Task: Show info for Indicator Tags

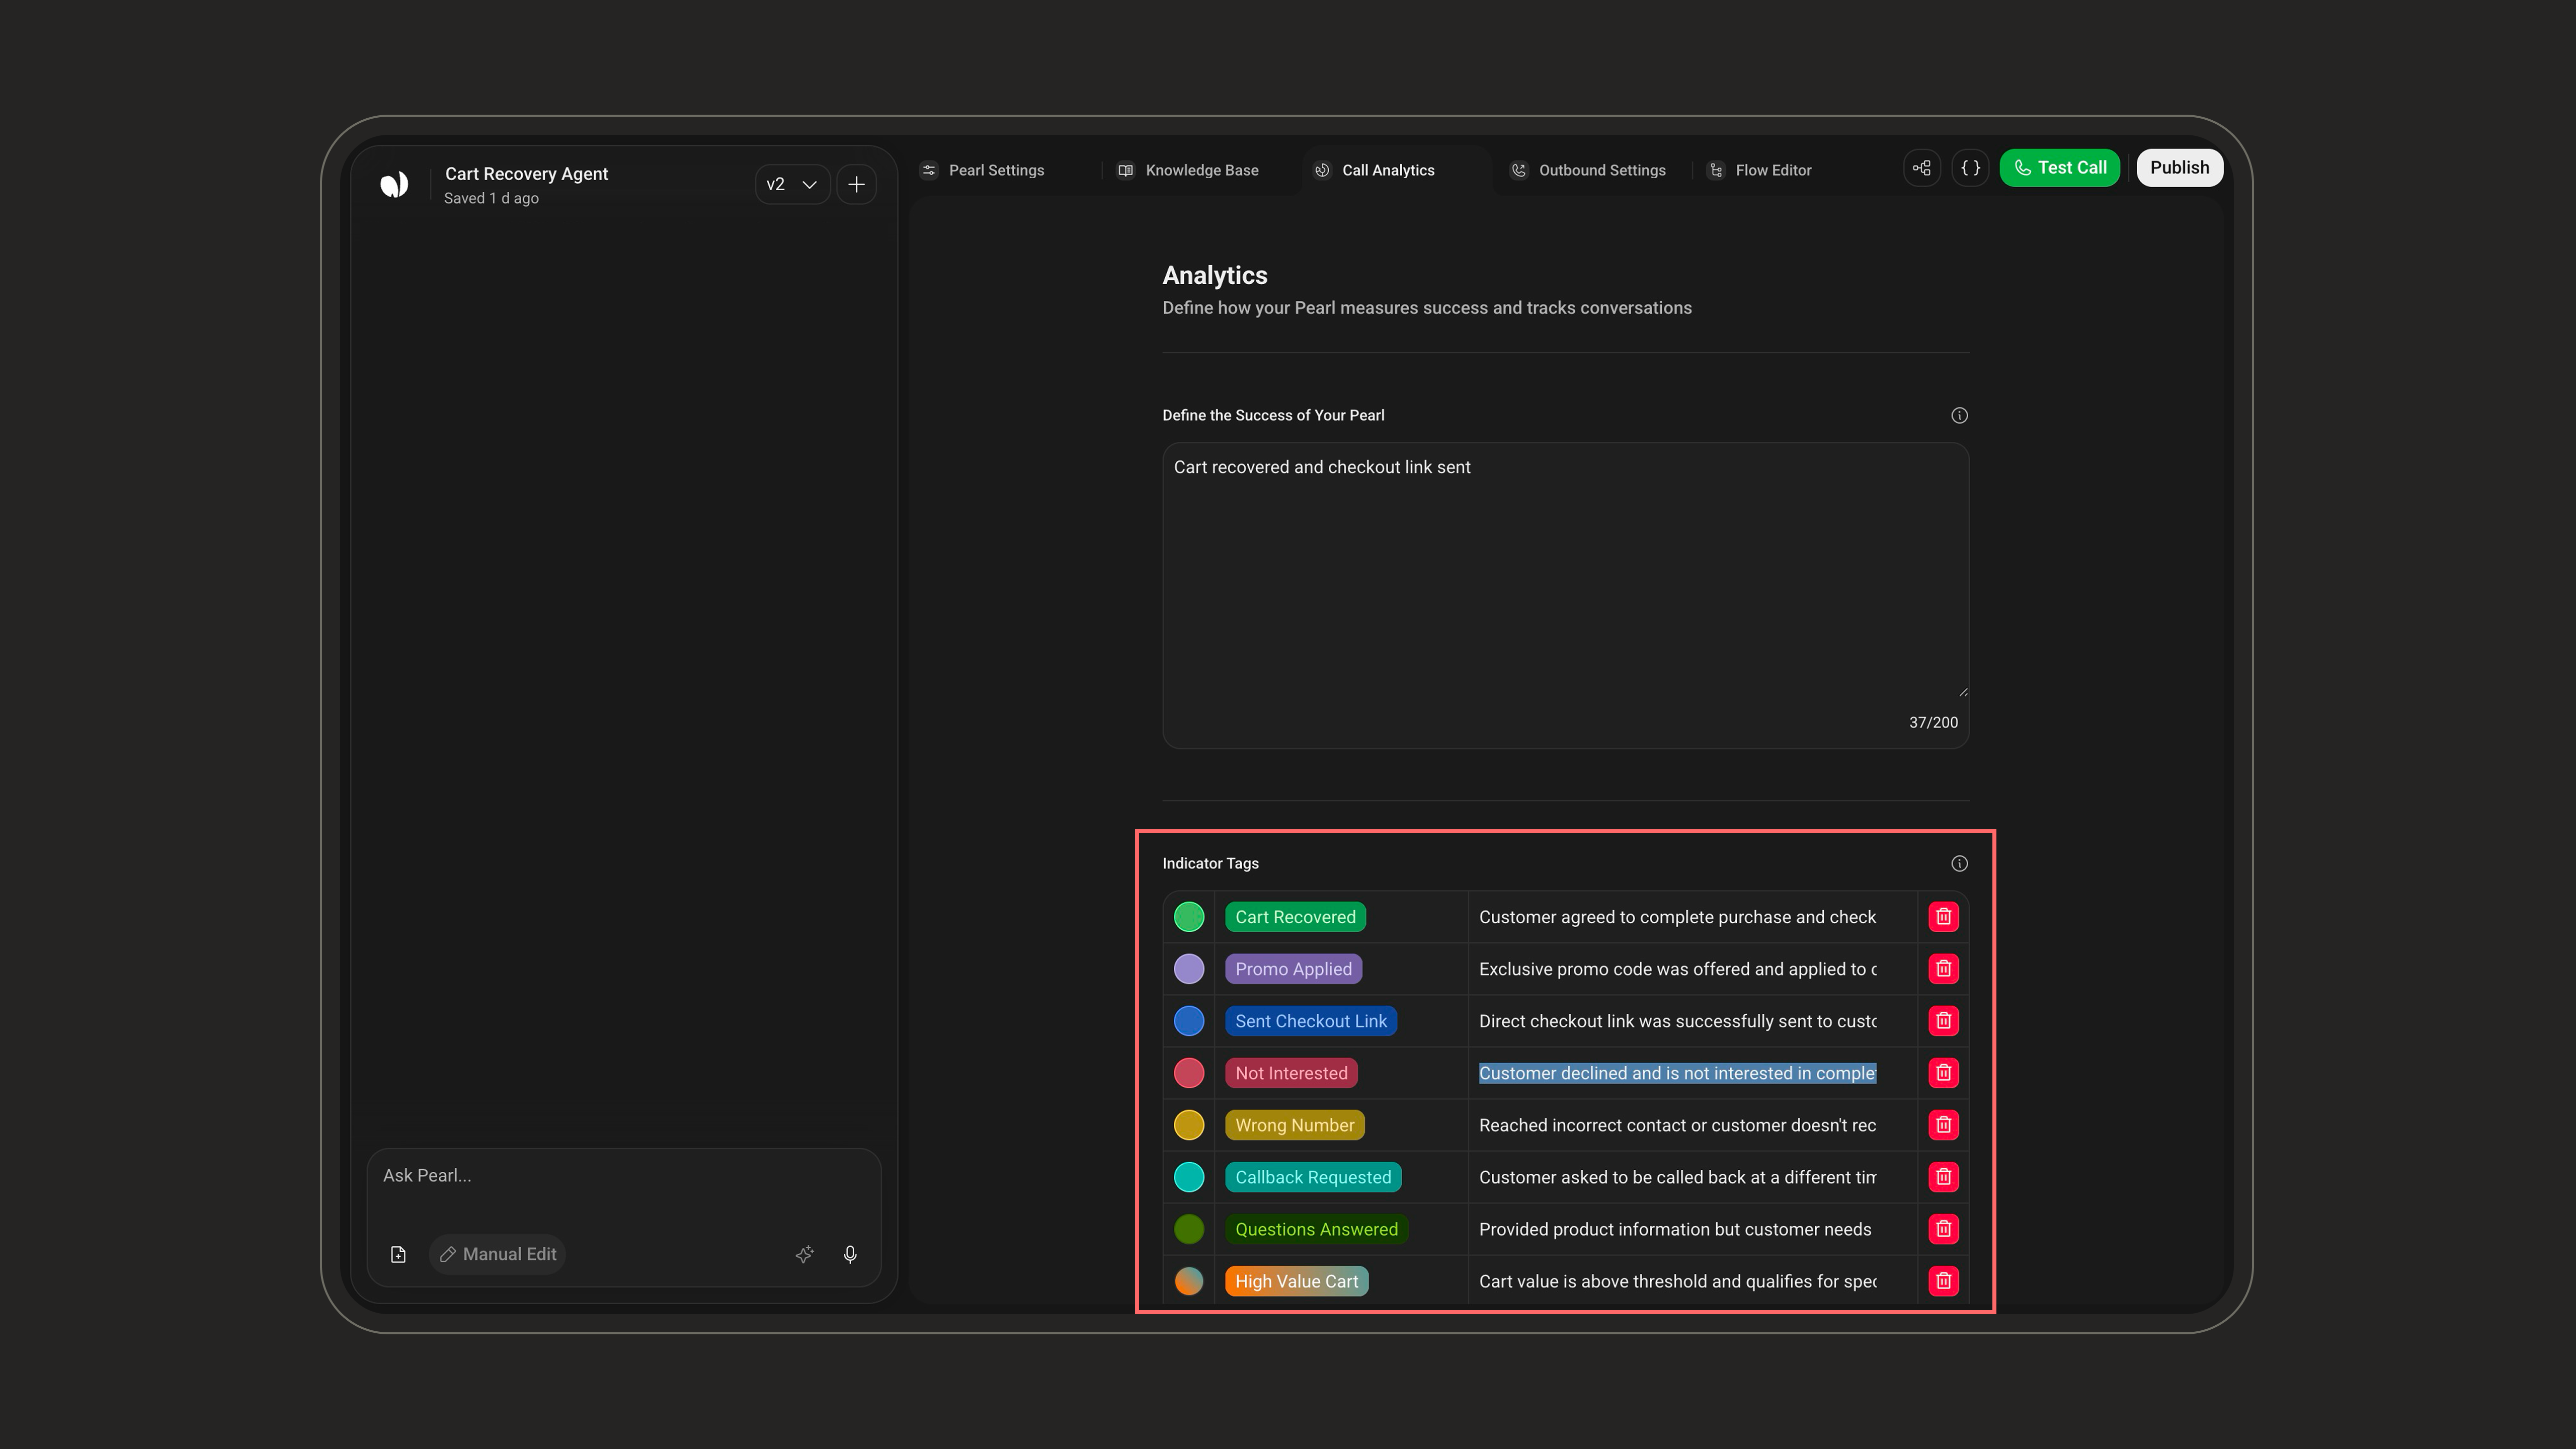Action: [x=1959, y=863]
